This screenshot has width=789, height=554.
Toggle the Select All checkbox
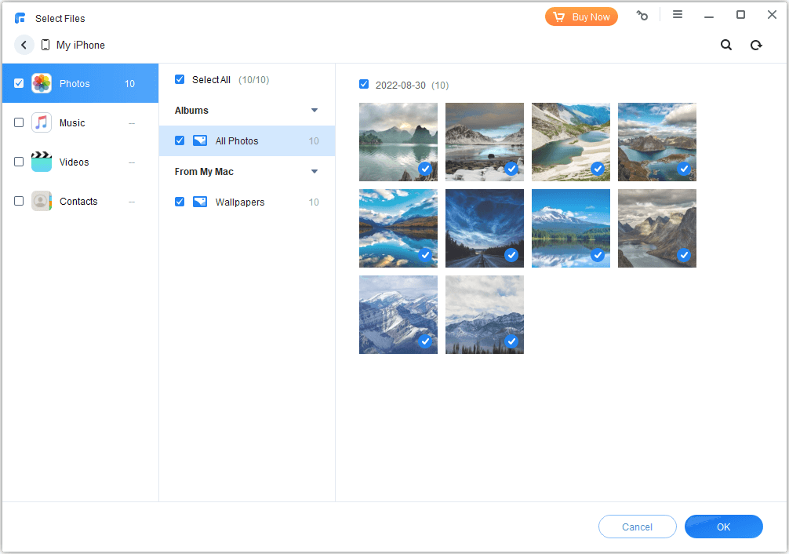tap(180, 79)
